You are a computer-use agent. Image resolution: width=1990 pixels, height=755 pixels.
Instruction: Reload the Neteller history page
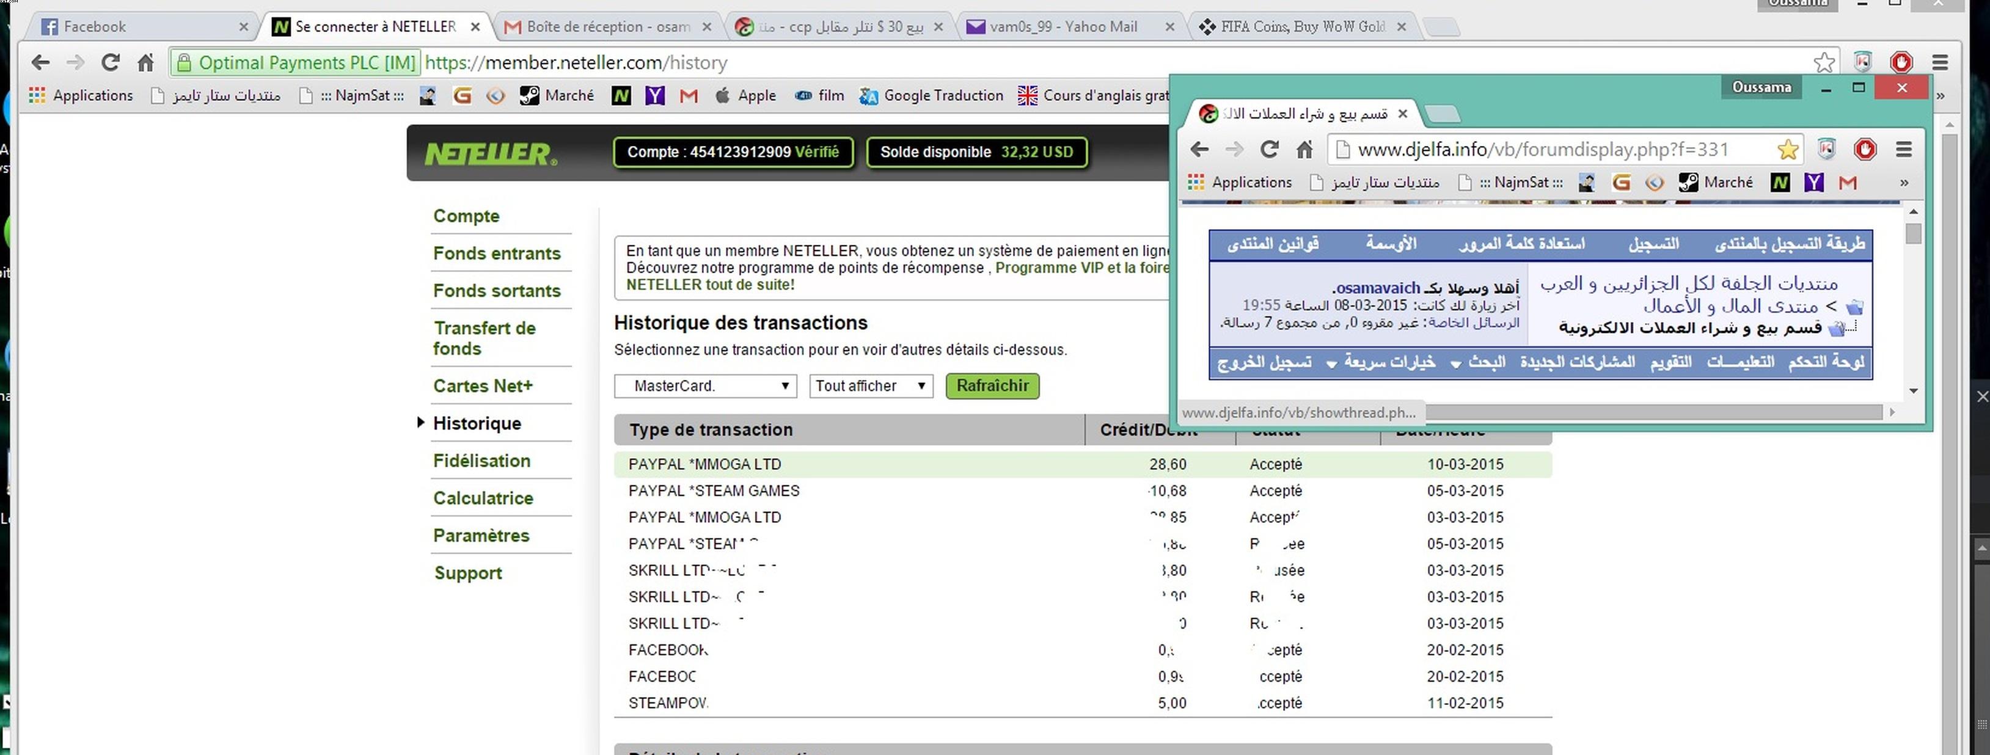[111, 62]
